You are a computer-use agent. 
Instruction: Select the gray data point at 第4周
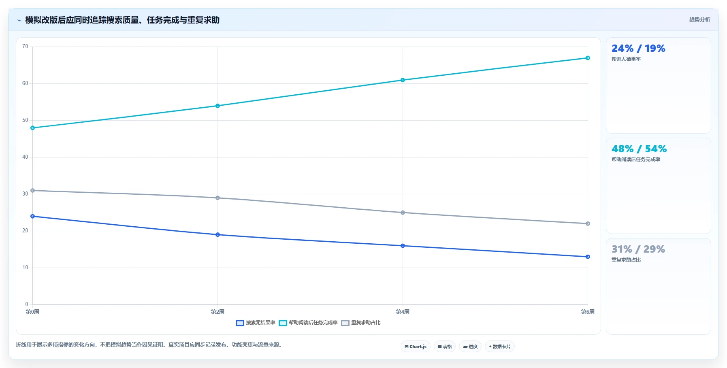tap(403, 213)
